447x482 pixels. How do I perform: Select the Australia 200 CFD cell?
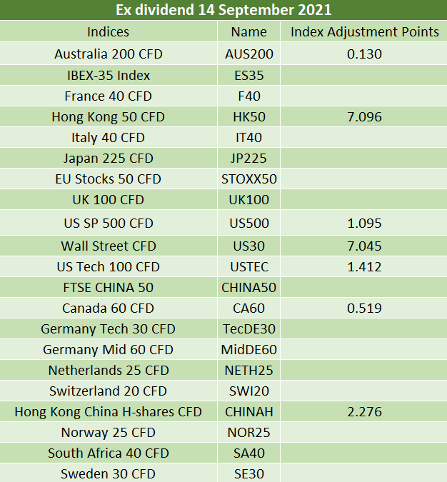[x=109, y=54]
